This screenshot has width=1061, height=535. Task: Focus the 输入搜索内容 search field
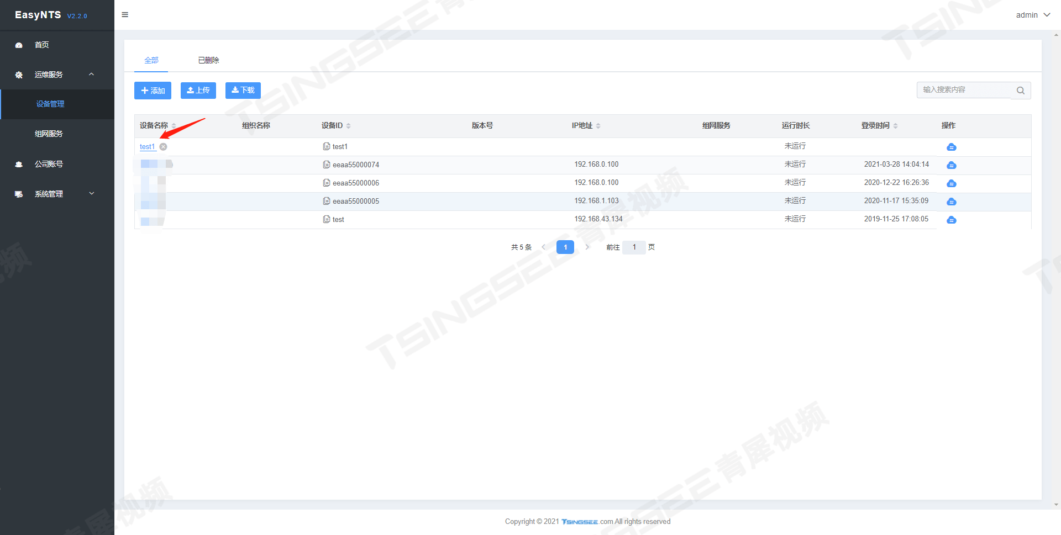965,90
